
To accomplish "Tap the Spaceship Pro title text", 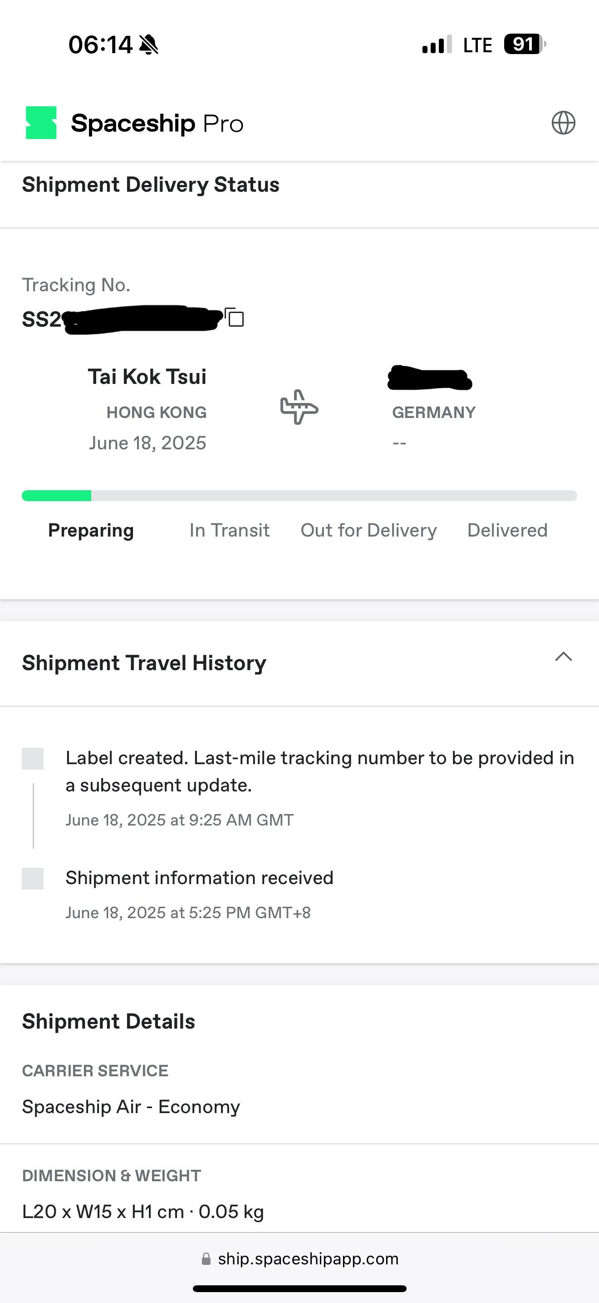I will [x=157, y=124].
